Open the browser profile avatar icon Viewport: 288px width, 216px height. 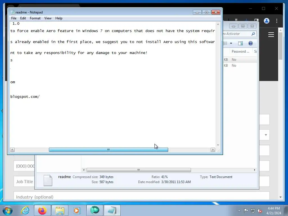(x=267, y=21)
